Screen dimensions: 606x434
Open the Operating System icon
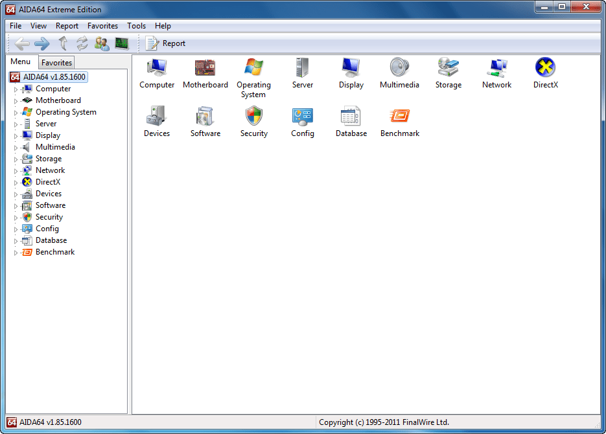coord(253,73)
